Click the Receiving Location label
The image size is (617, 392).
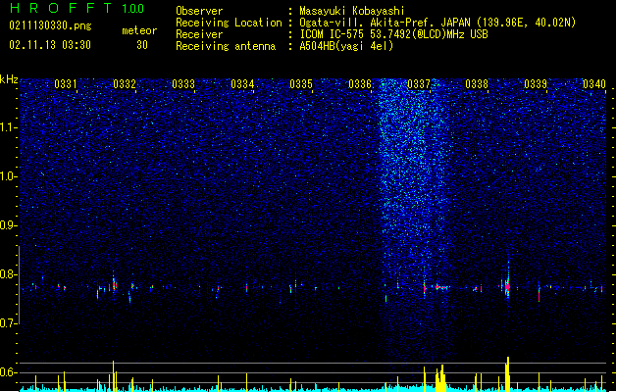coord(229,23)
